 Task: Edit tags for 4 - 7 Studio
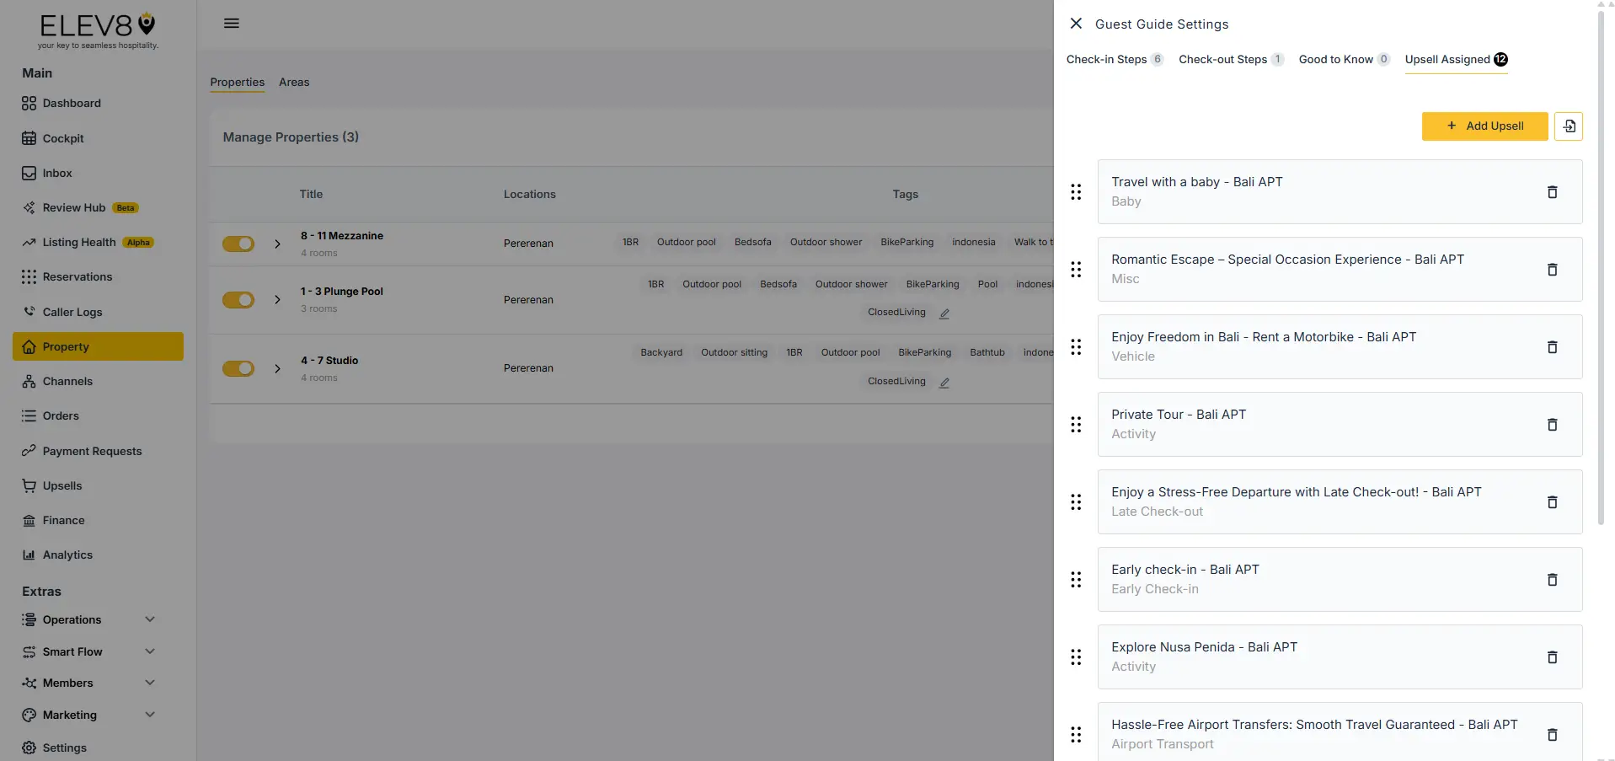(944, 383)
